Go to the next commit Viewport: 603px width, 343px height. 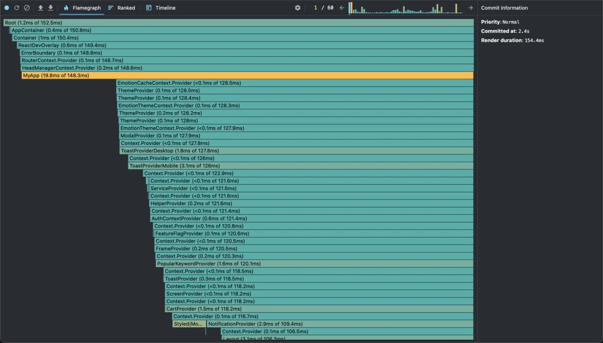coord(470,8)
